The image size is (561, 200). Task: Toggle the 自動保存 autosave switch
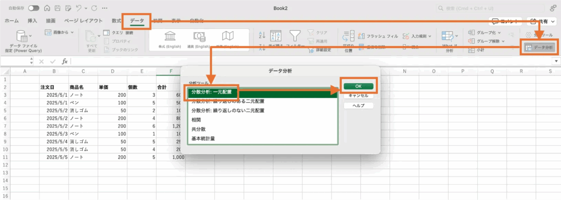pos(33,8)
